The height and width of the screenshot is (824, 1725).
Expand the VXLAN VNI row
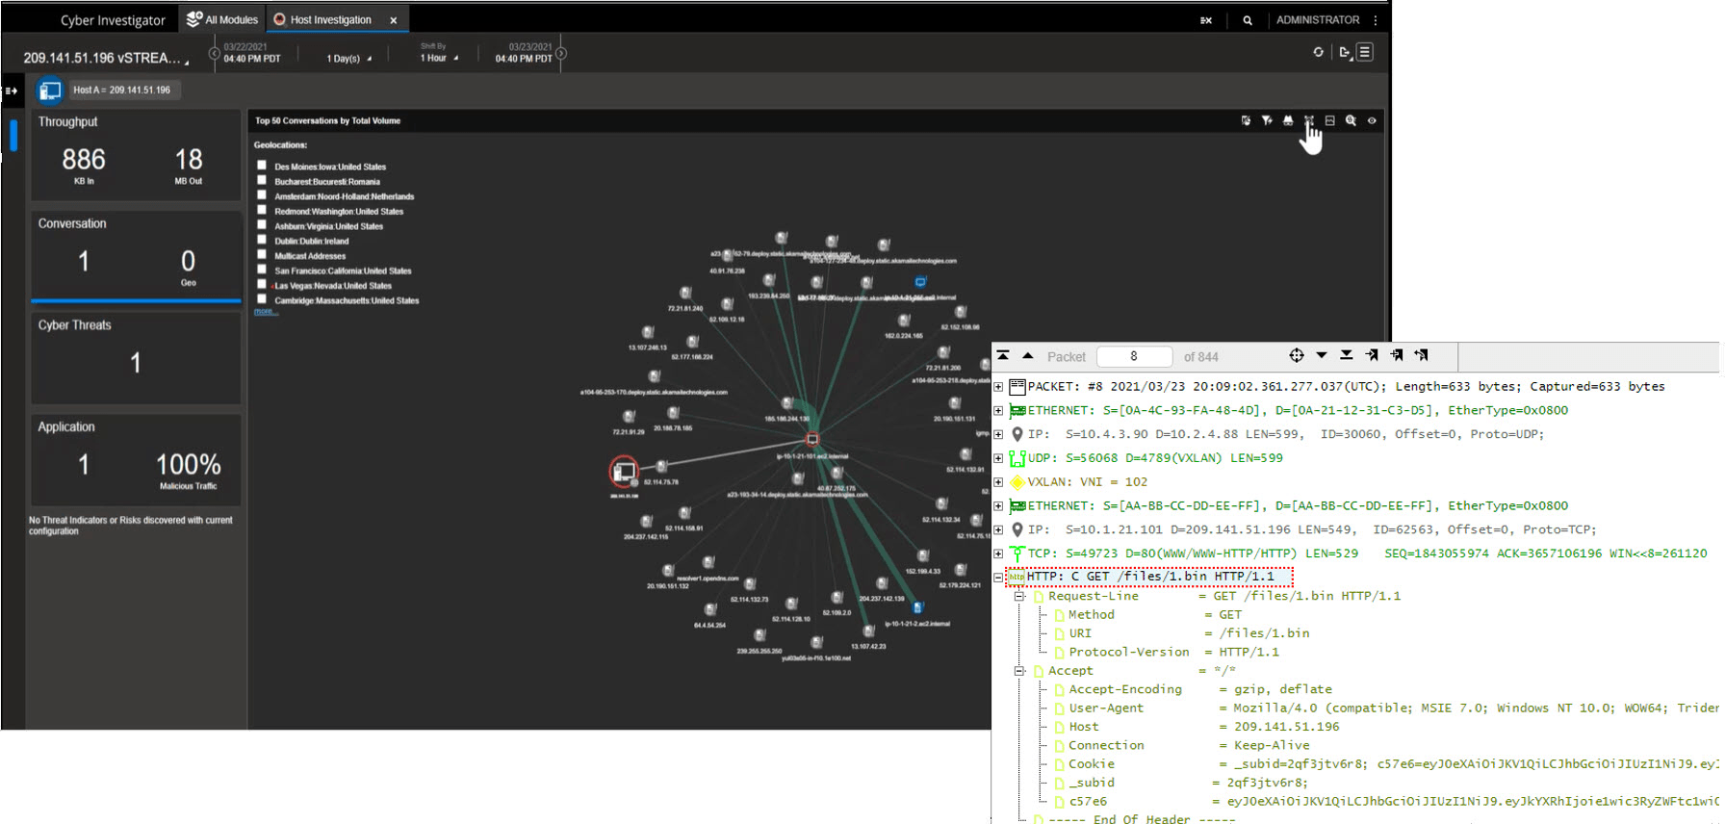point(998,482)
